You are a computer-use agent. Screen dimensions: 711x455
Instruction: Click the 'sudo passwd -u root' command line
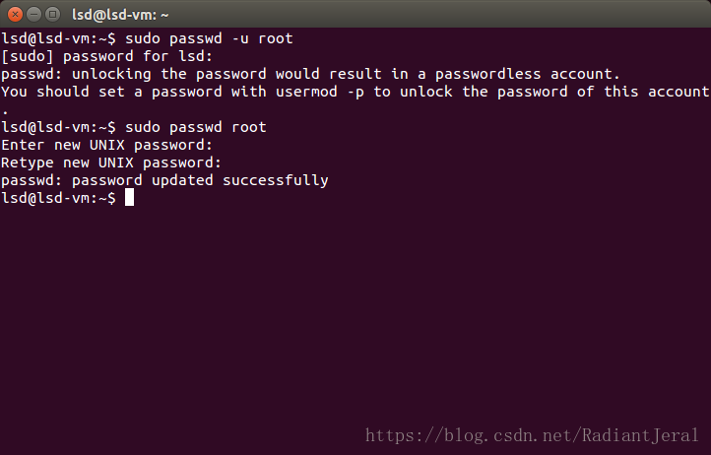[209, 38]
